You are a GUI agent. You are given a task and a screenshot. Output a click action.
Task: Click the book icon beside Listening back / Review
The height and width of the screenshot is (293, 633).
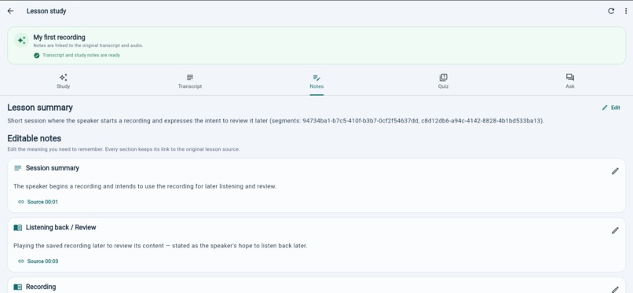[x=18, y=228]
